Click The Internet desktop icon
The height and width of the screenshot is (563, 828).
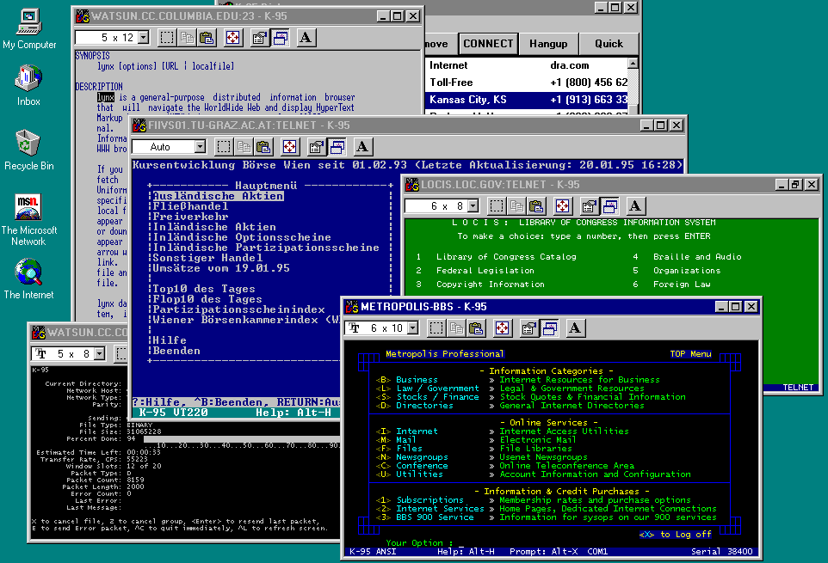(28, 272)
